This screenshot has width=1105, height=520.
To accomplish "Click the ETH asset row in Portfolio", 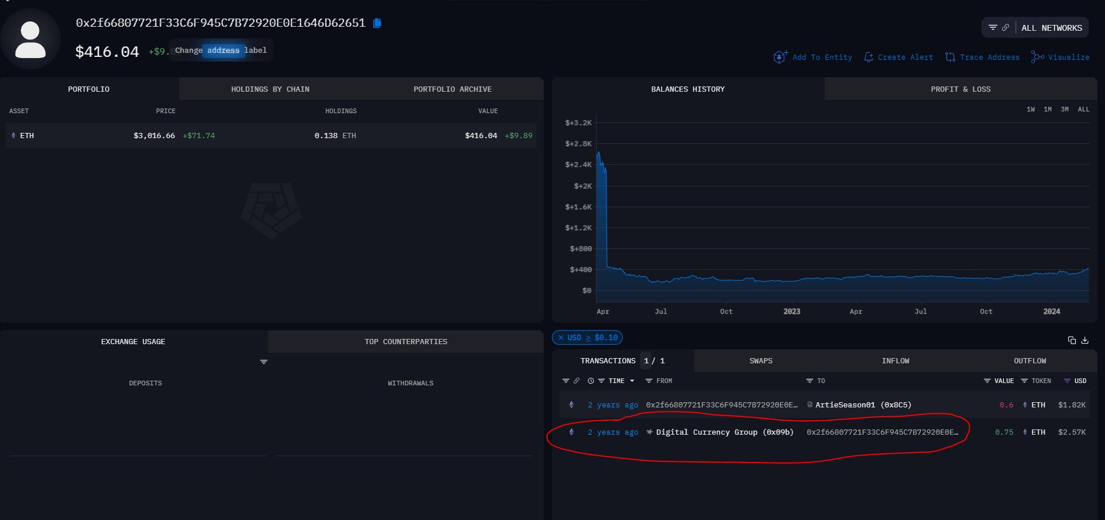I will tap(270, 136).
